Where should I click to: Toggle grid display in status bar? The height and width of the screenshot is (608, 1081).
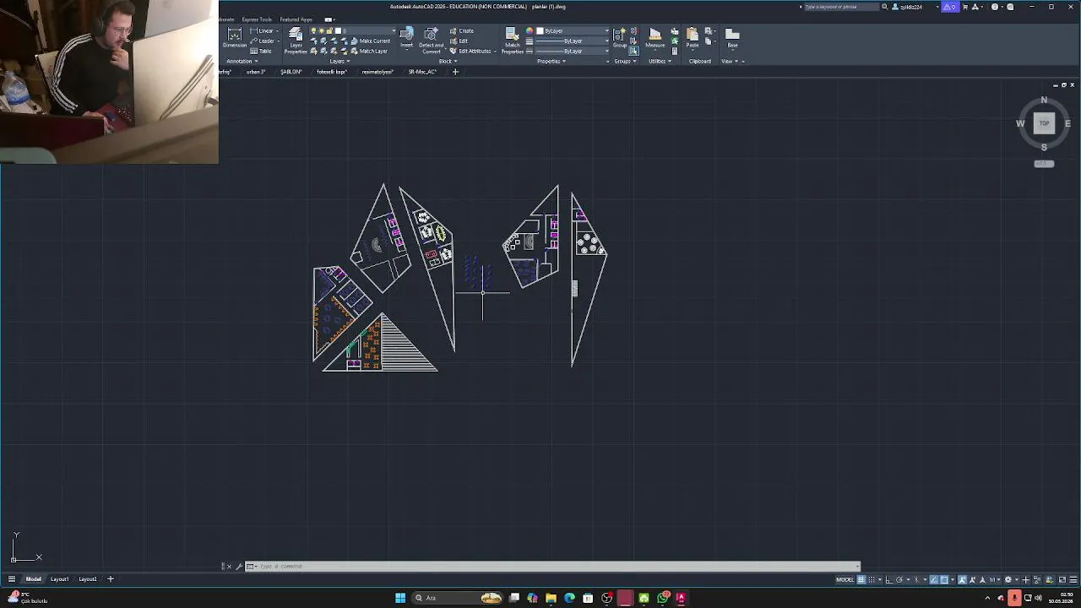tap(861, 579)
